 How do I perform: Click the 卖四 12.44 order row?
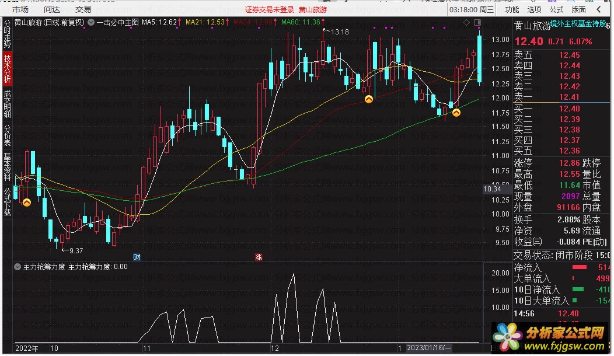547,66
